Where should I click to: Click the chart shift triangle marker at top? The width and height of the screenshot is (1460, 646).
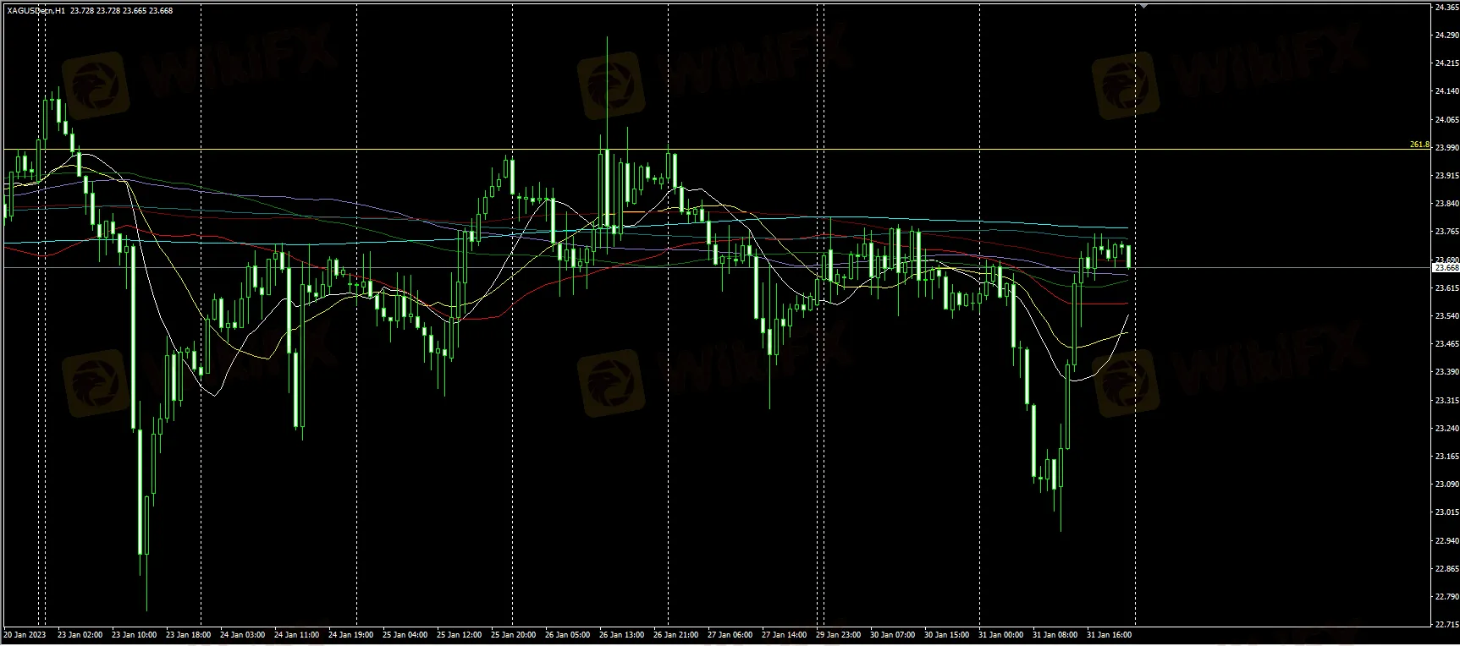pos(1144,5)
